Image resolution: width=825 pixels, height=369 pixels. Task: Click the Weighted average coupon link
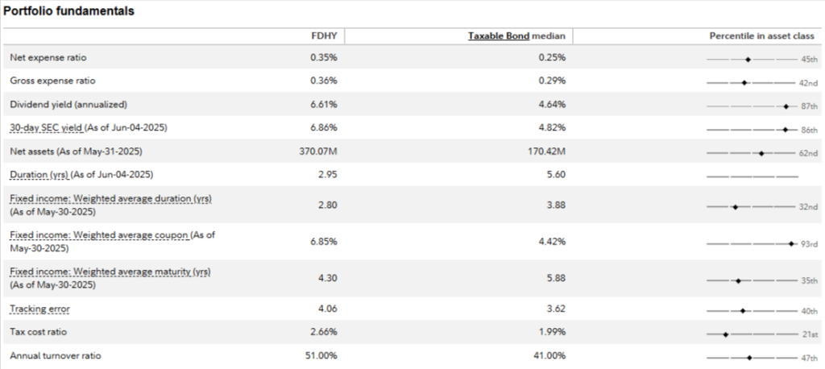click(x=99, y=234)
